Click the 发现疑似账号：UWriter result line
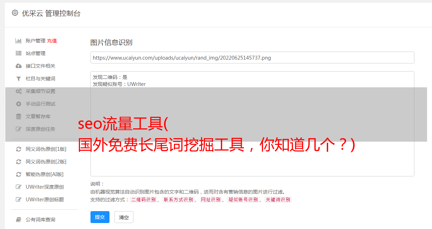Viewport: 432px width, 229px height. click(x=119, y=84)
